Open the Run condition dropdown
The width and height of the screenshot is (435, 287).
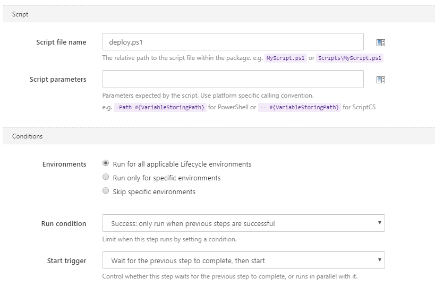(x=243, y=223)
